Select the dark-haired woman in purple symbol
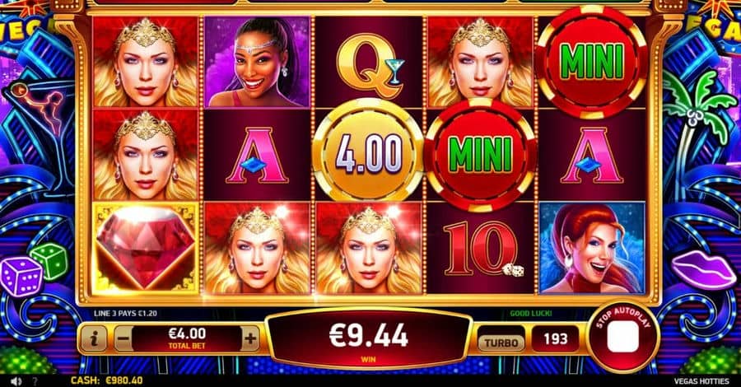The image size is (741, 387). [257, 62]
